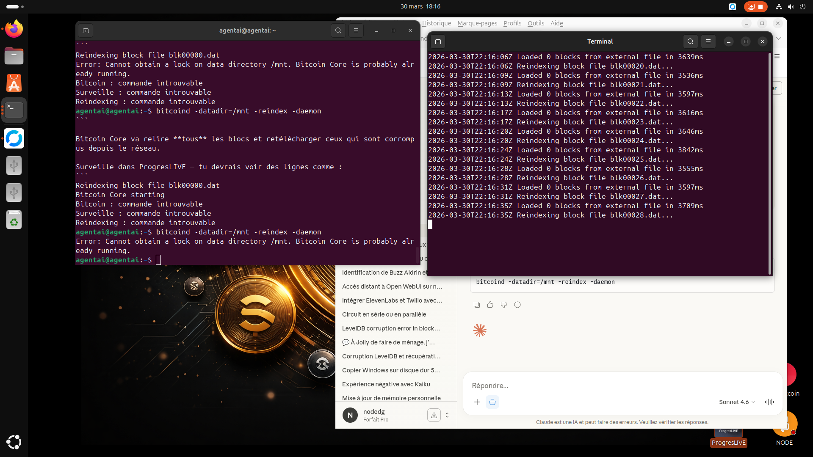Open new tab in right Terminal window
This screenshot has width=813, height=457.
(x=438, y=41)
